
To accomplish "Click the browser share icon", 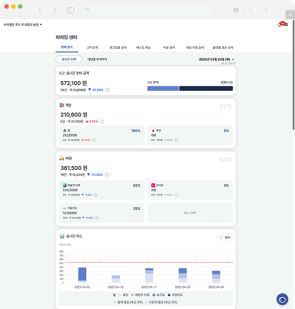I will [x=251, y=10].
